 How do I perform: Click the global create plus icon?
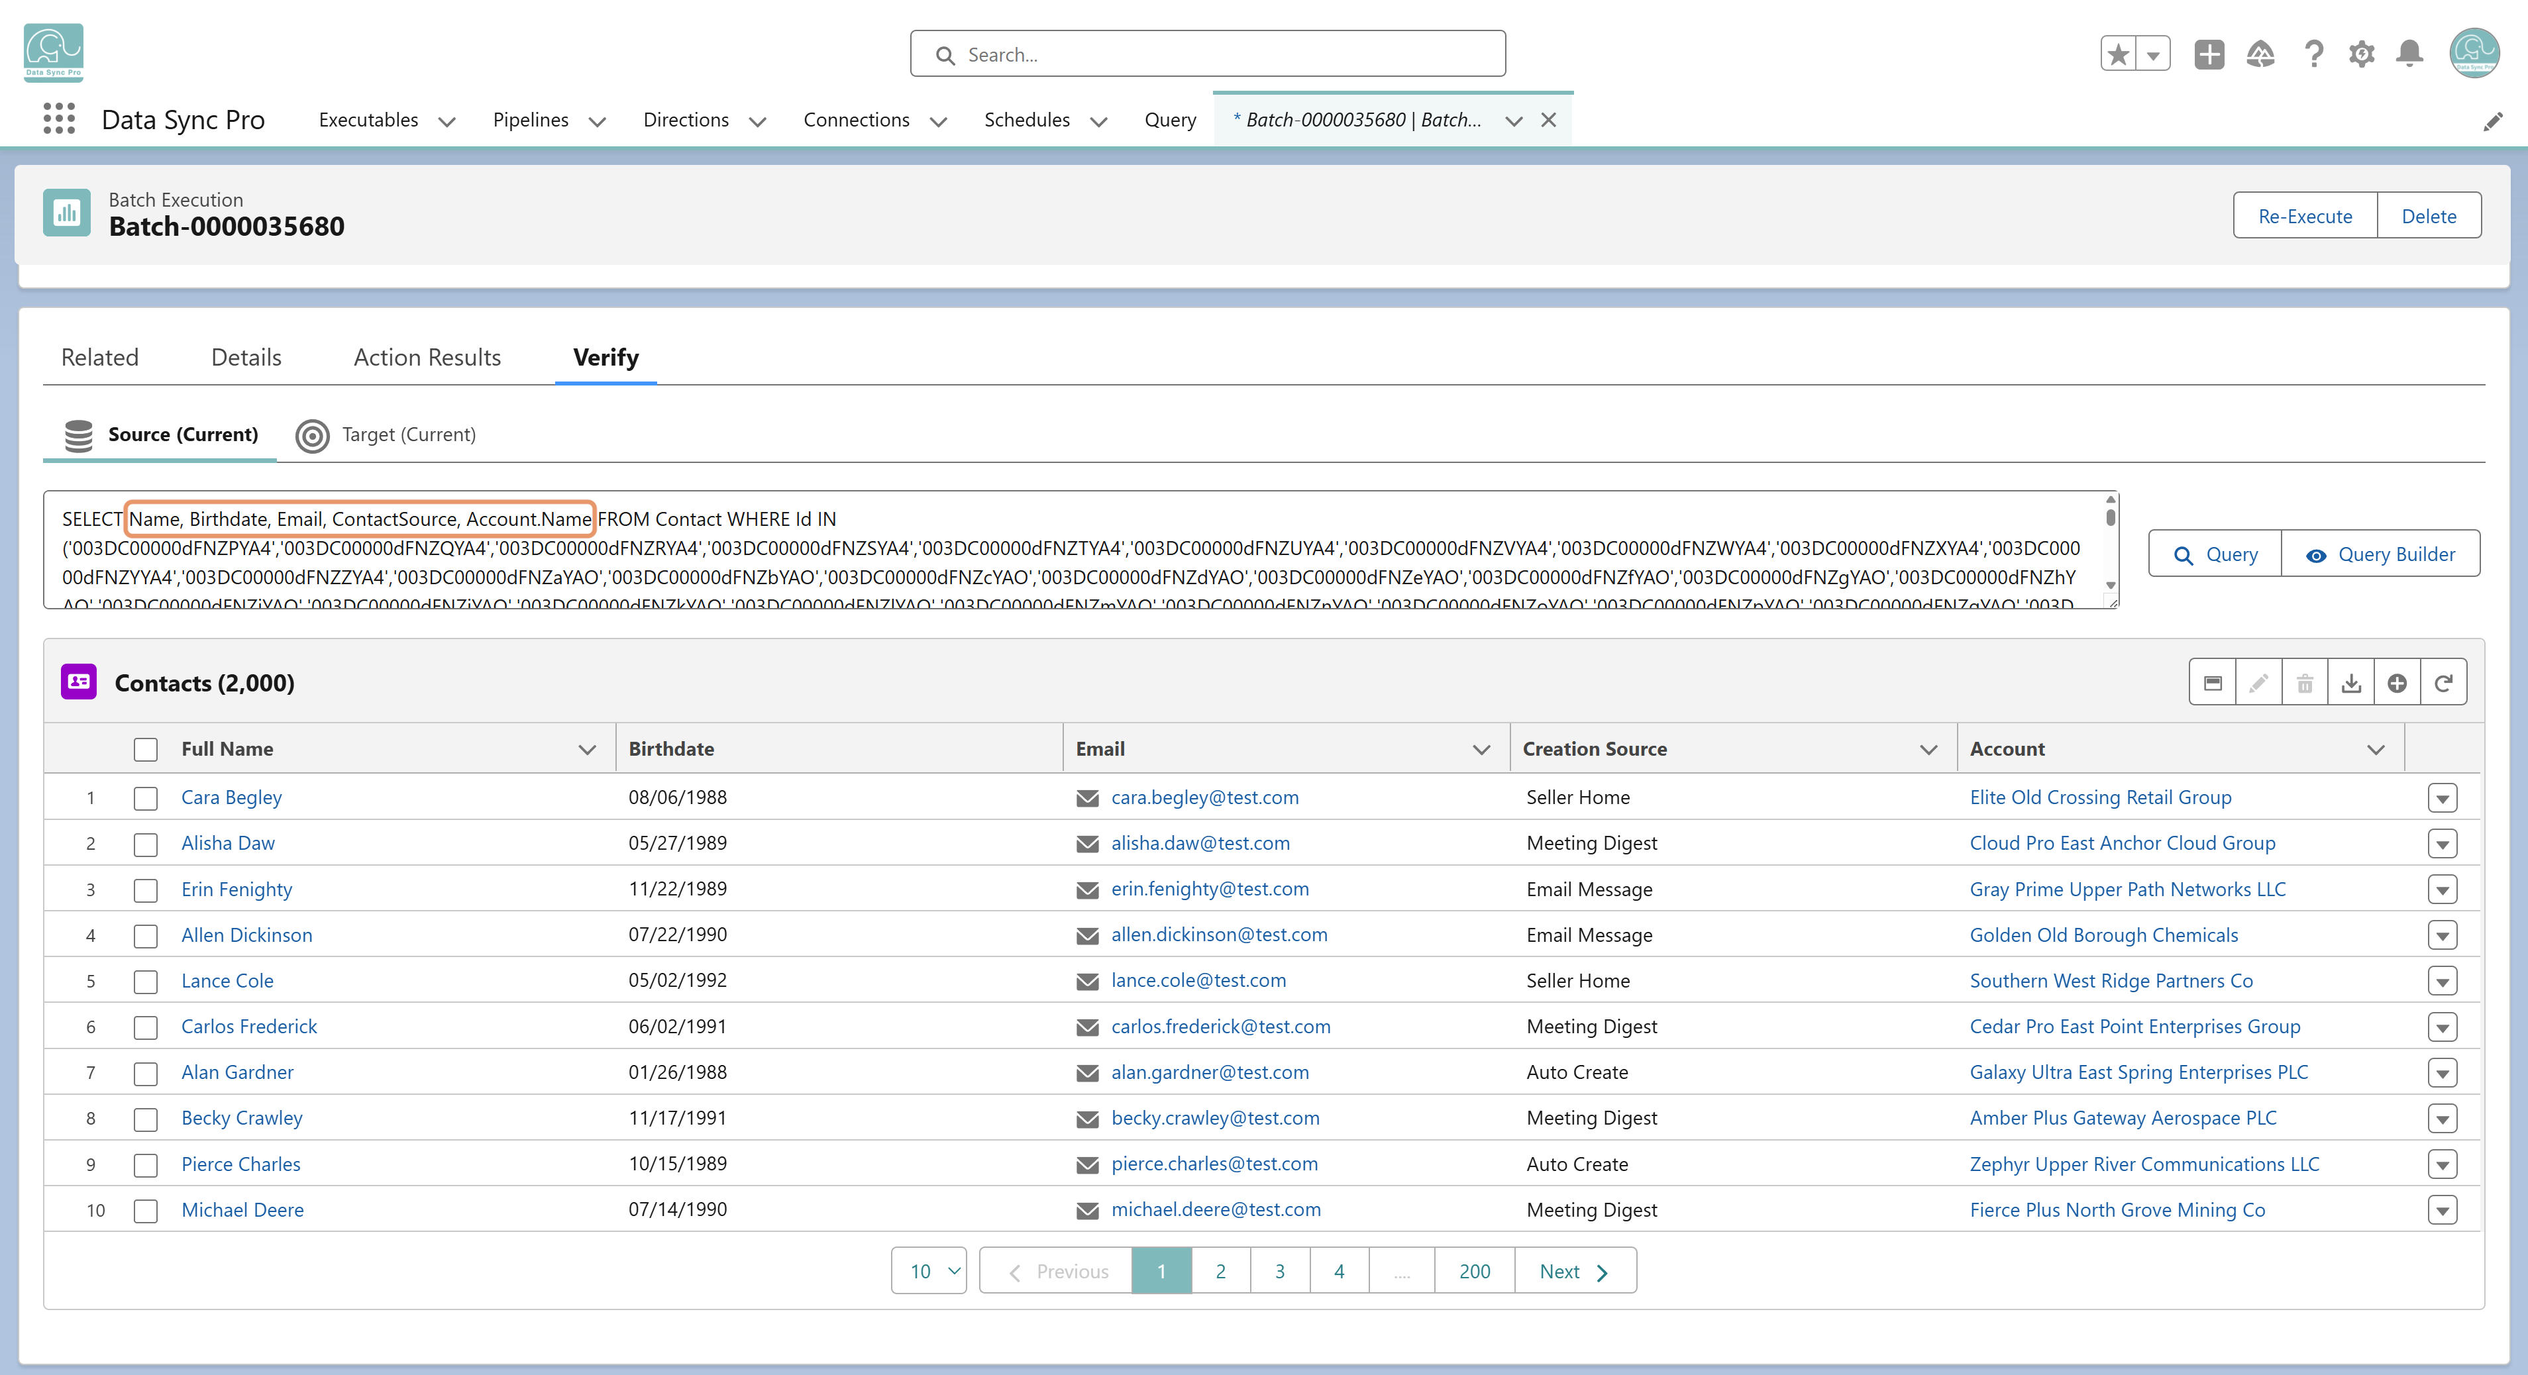(x=2209, y=53)
